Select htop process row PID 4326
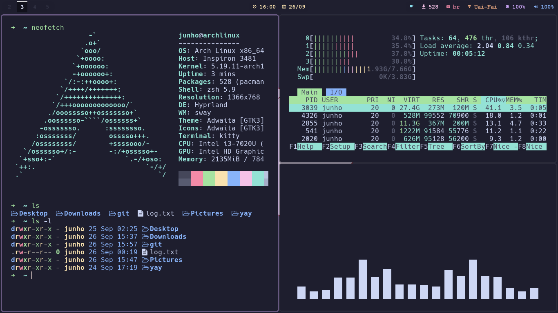Screen dimensions: 558x313 418,115
